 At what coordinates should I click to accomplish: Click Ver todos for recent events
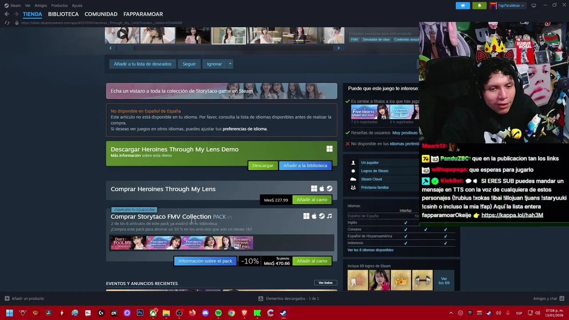(325, 283)
